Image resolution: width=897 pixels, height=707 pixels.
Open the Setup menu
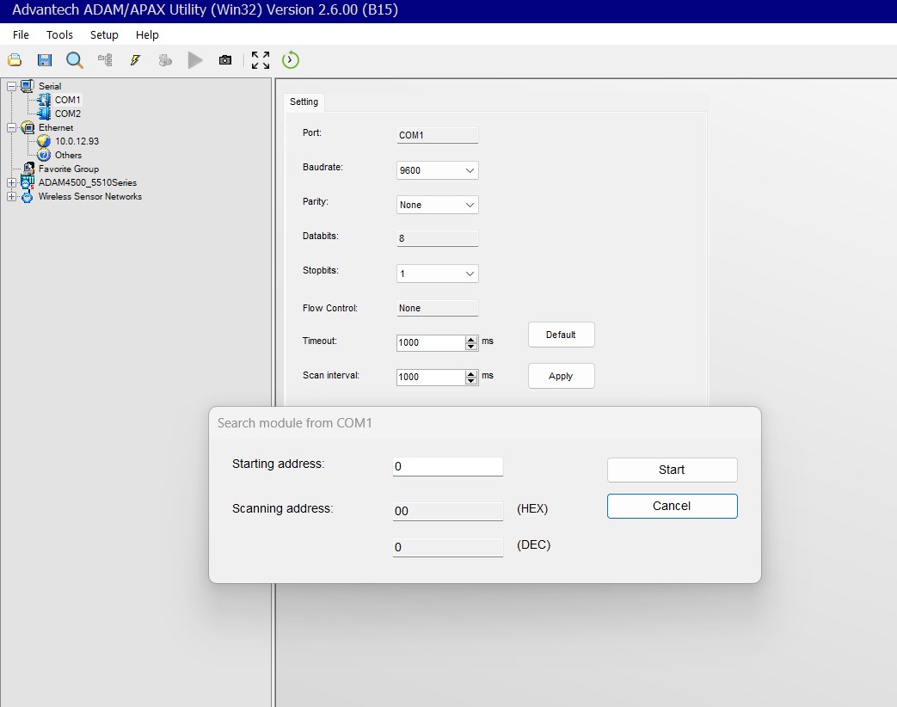(x=104, y=35)
